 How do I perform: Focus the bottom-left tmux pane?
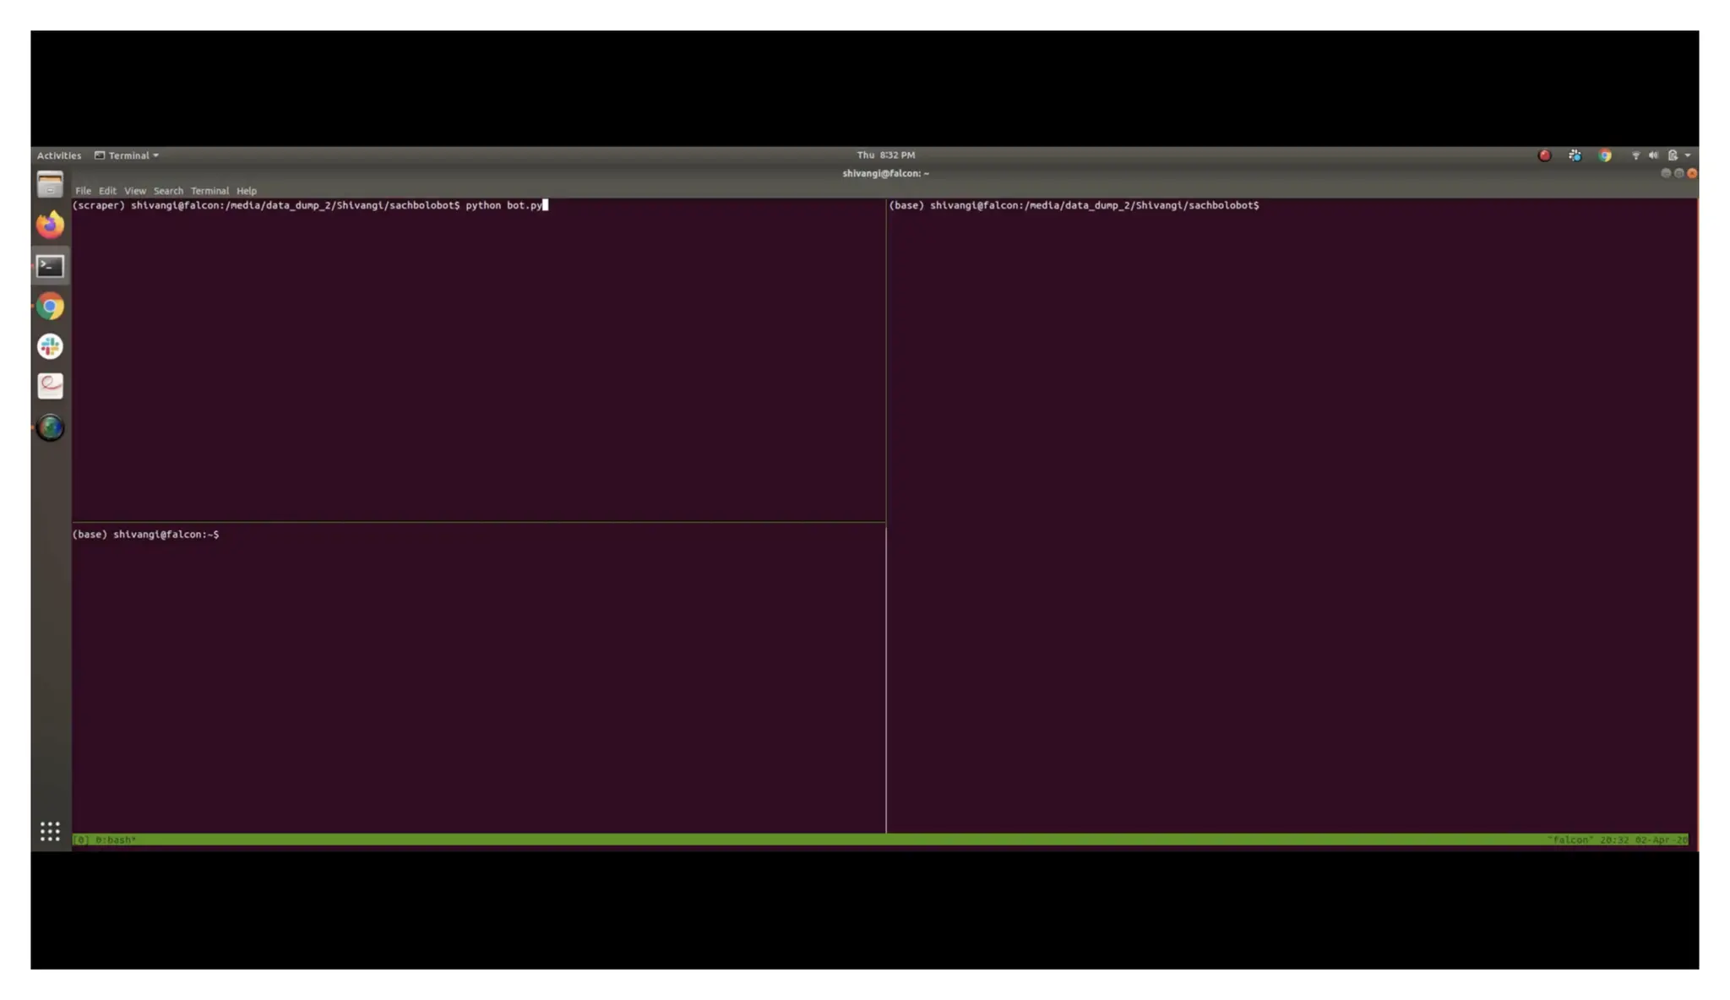pos(478,676)
